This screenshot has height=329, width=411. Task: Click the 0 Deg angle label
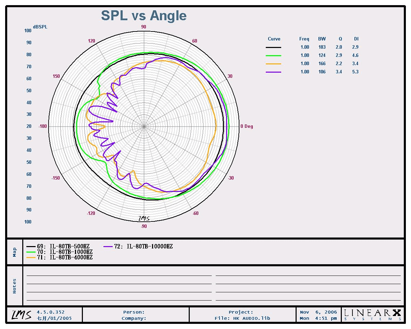tap(247, 126)
